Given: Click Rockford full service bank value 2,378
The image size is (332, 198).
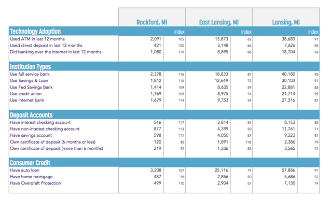Looking at the screenshot, I should [156, 74].
